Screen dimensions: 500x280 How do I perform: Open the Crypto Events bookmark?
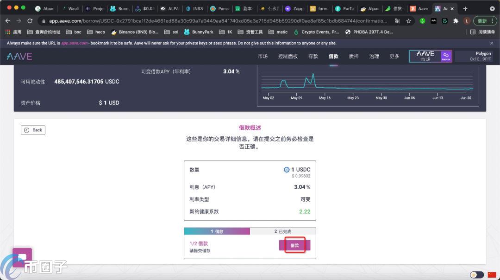pyautogui.click(x=316, y=32)
